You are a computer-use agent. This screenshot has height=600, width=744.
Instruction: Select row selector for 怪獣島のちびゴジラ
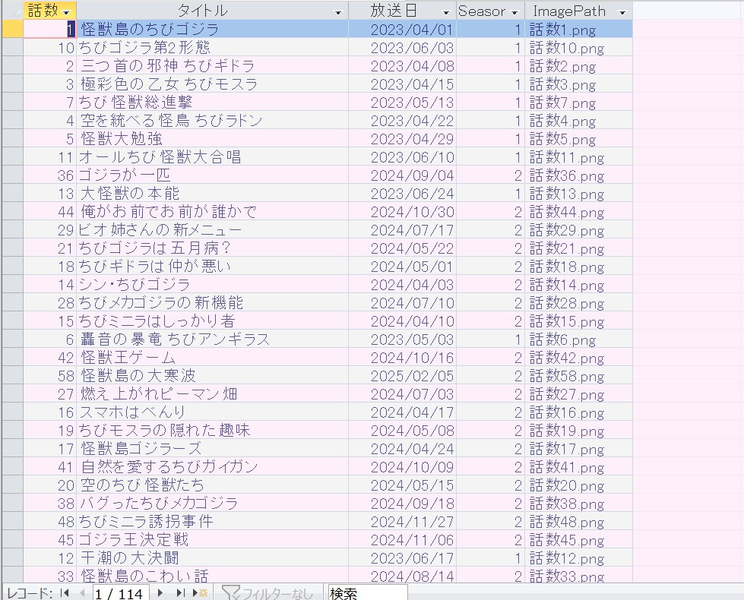pos(12,30)
